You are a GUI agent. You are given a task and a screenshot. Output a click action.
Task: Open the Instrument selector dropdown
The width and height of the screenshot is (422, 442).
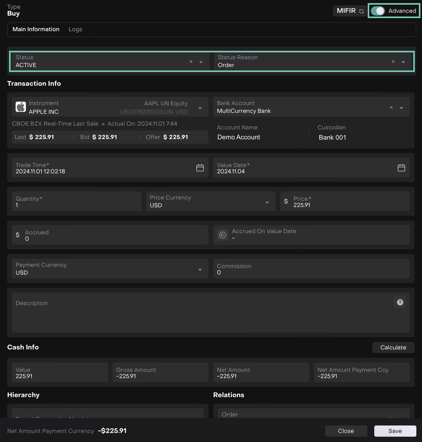pyautogui.click(x=200, y=108)
